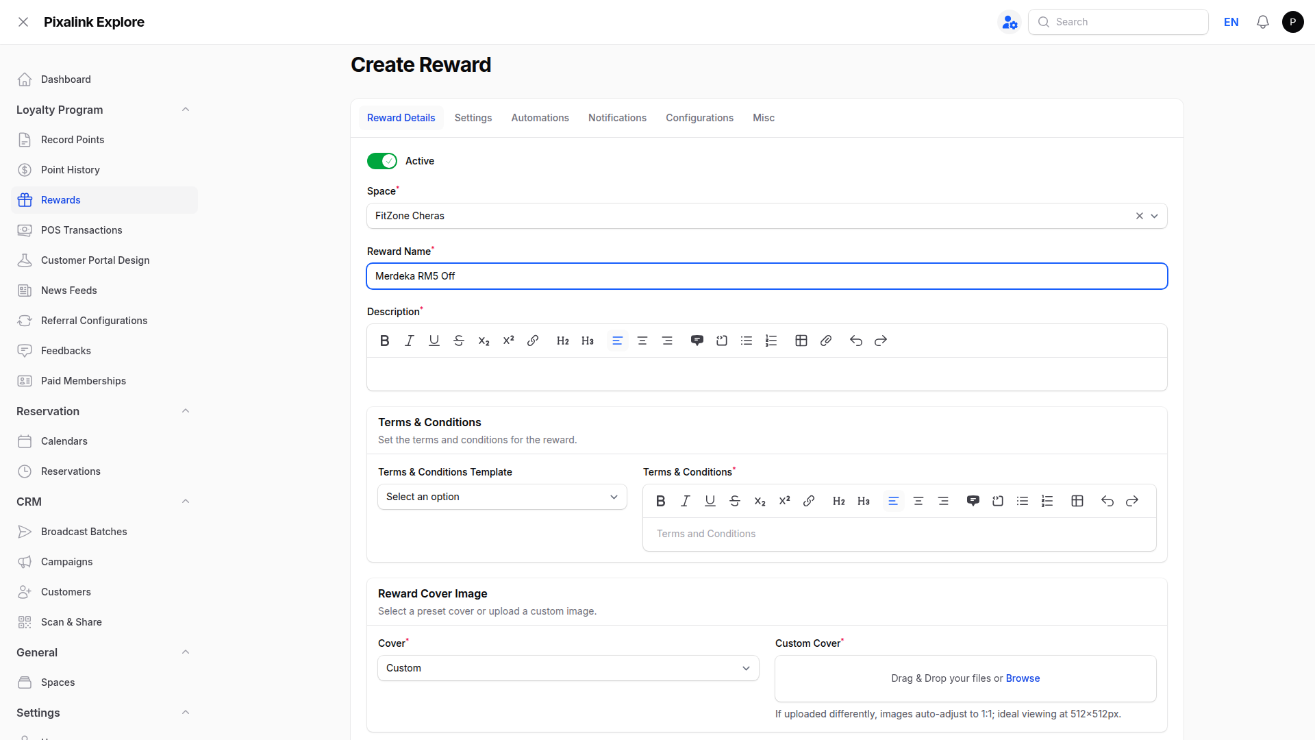Click Undo in the Description toolbar
Screen dimensions: 1315x740
[x=856, y=341]
